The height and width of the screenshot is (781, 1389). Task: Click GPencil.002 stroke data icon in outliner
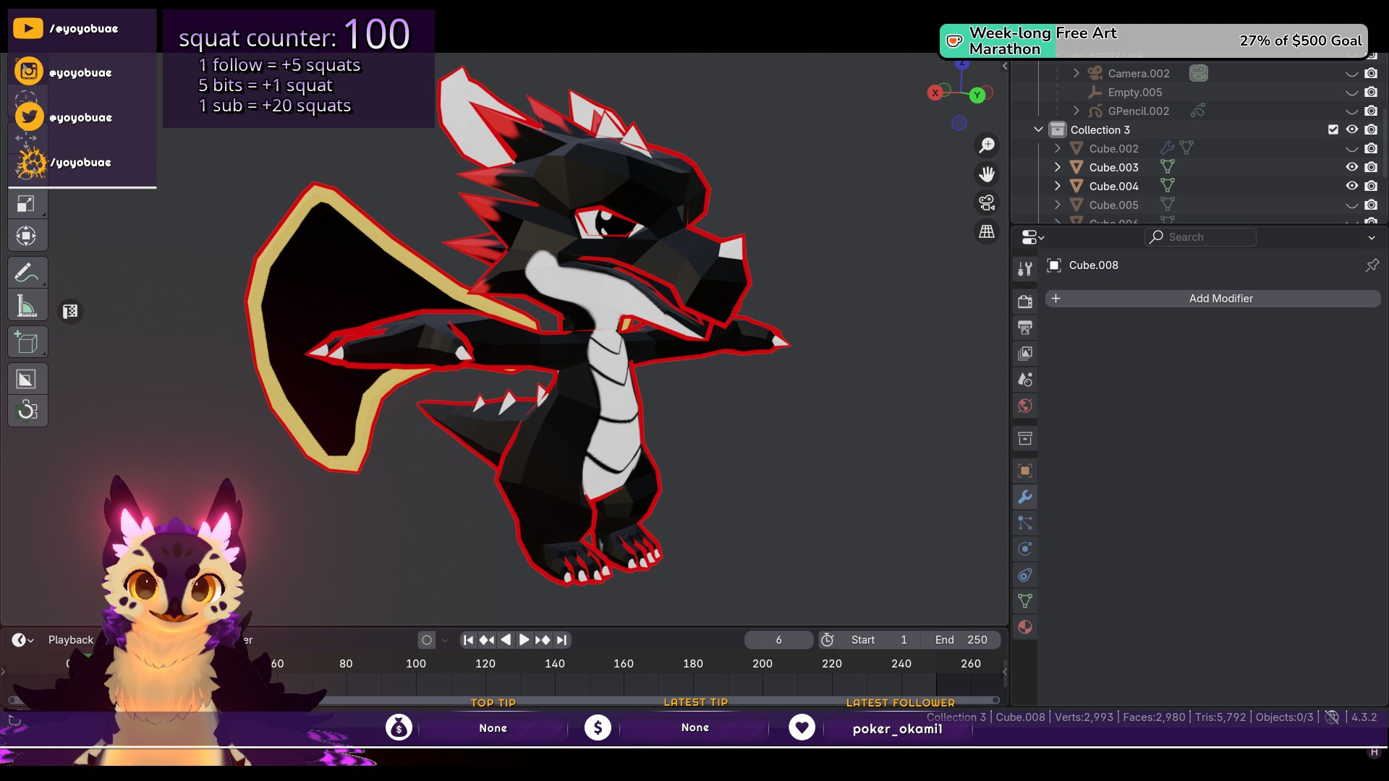(1198, 111)
